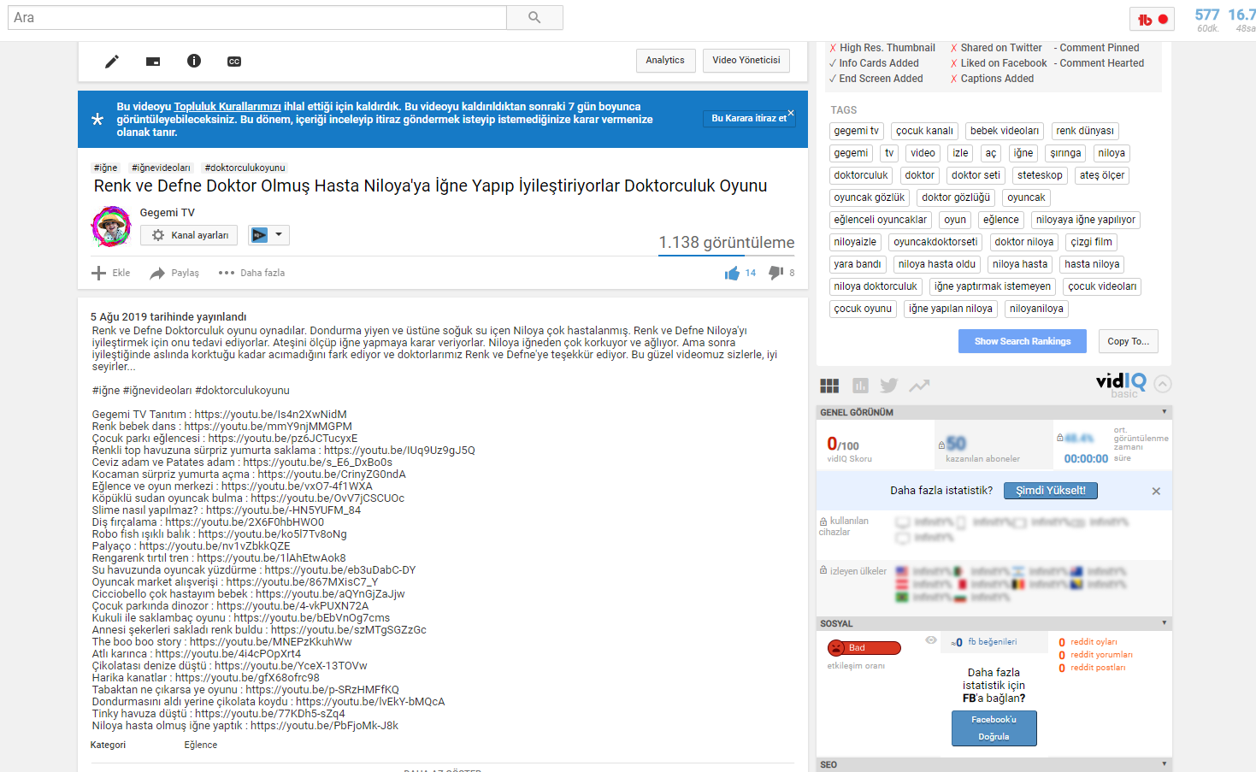Open the Diş fırçalama youtu.be link

coord(245,522)
